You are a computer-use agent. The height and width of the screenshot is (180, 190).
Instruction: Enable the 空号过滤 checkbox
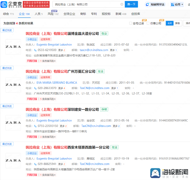130,23
